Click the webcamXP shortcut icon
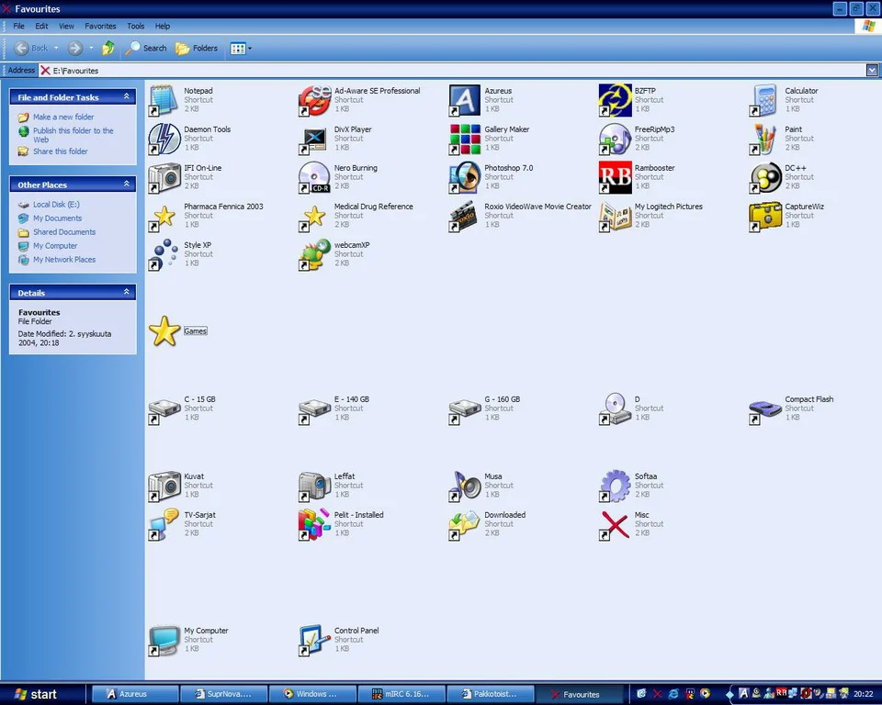Image resolution: width=882 pixels, height=705 pixels. coord(314,254)
